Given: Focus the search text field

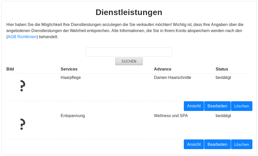Looking at the screenshot, I should [x=129, y=52].
